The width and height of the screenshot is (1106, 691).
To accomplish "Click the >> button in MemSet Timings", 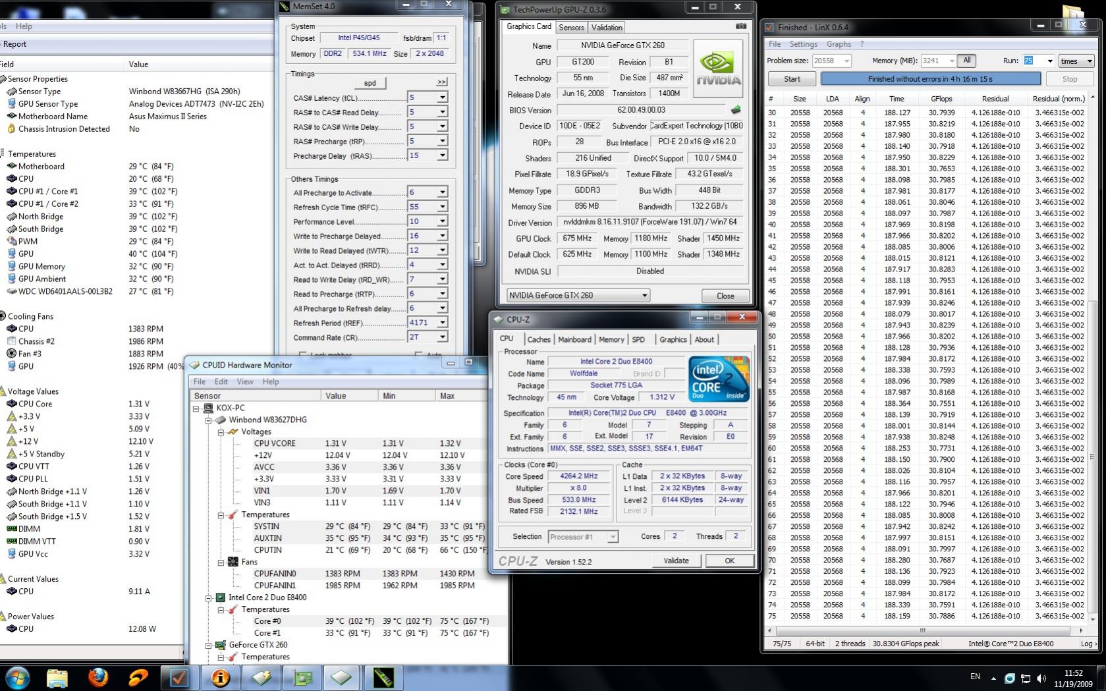I will [x=441, y=82].
